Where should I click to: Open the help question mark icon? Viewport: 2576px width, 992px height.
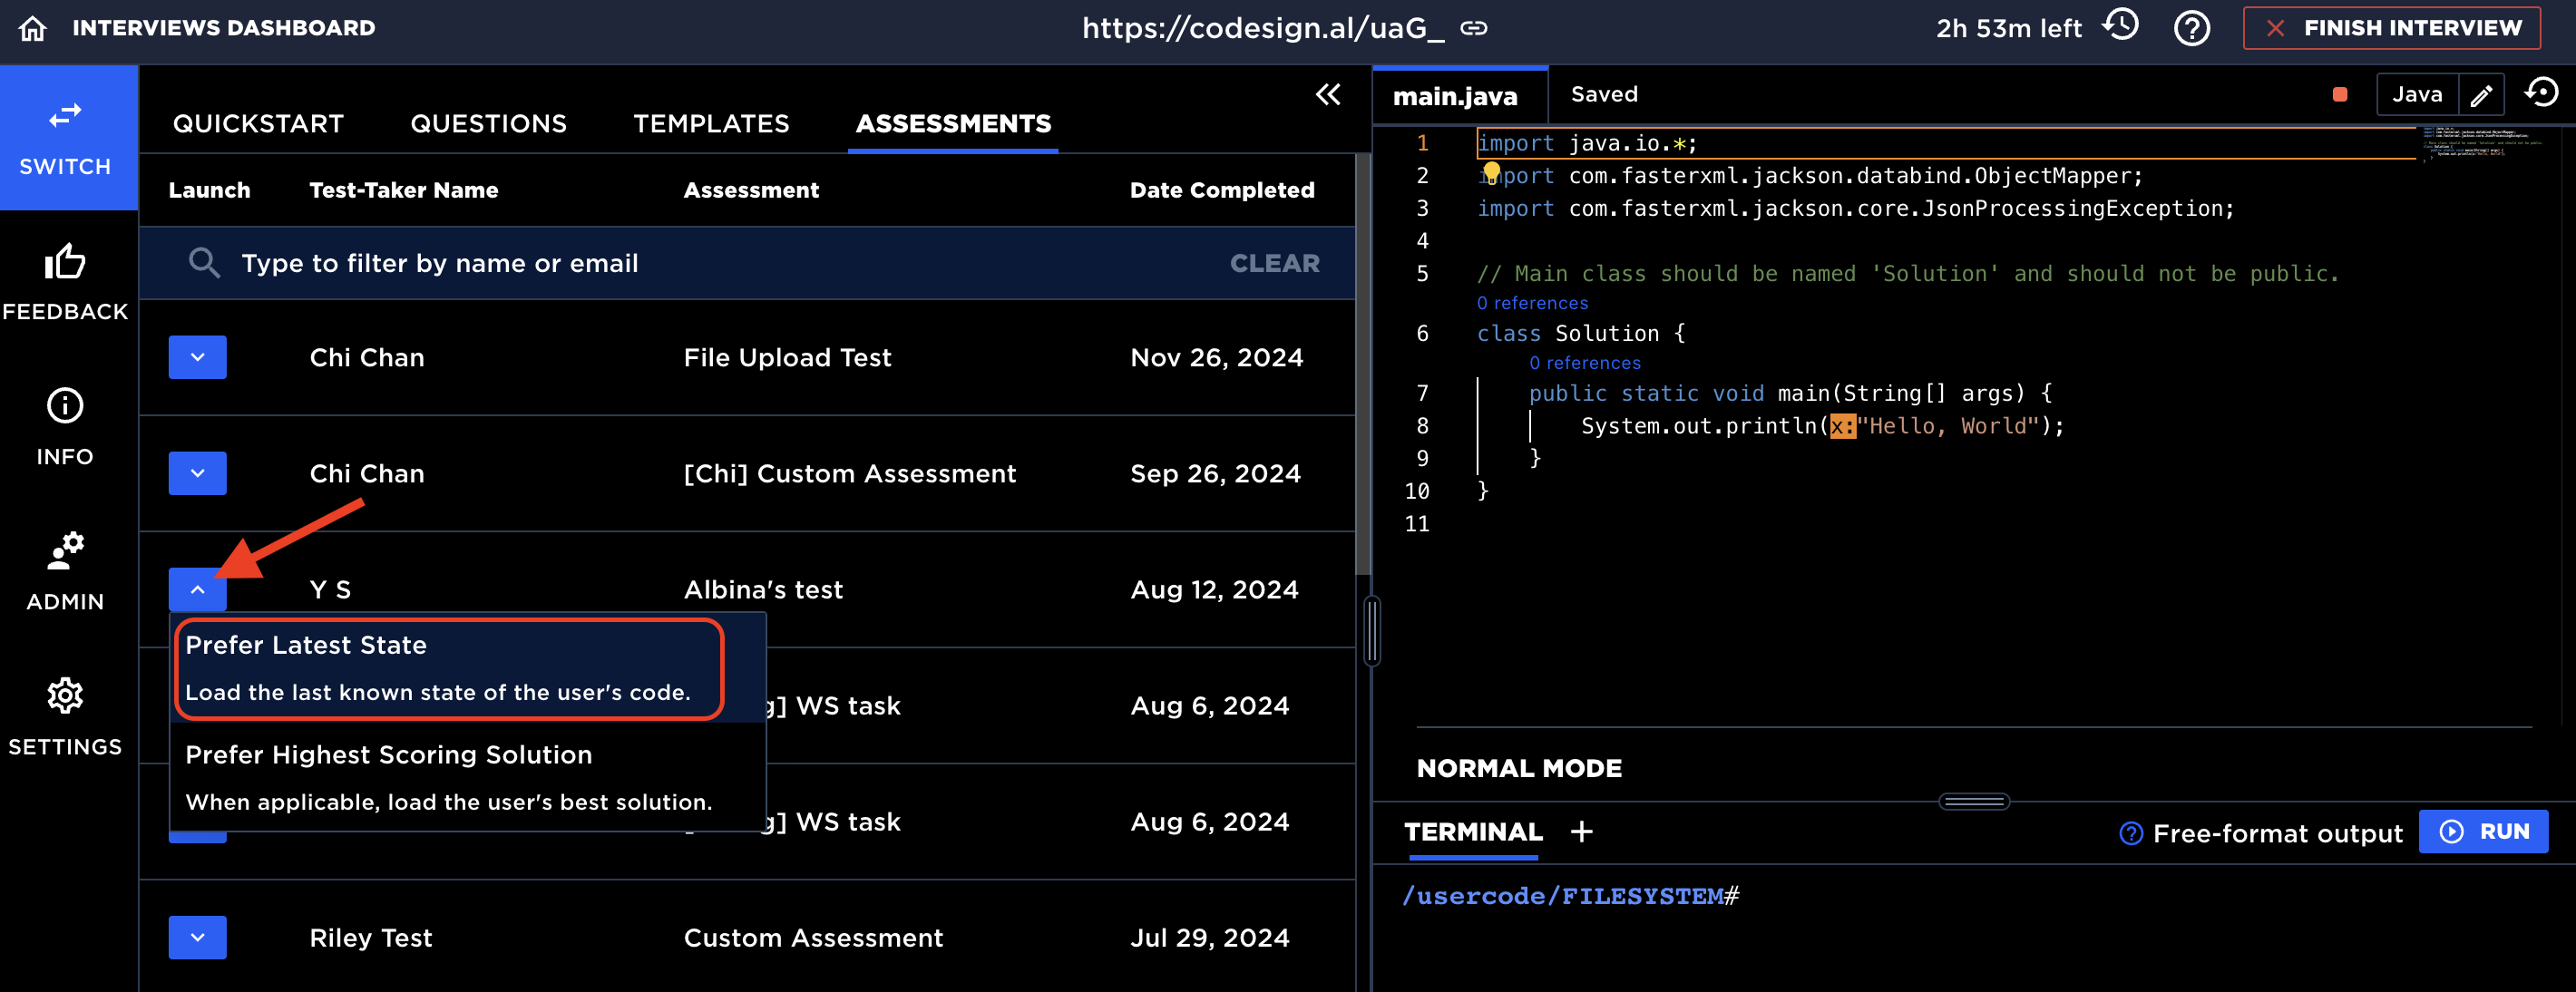pos(2191,28)
